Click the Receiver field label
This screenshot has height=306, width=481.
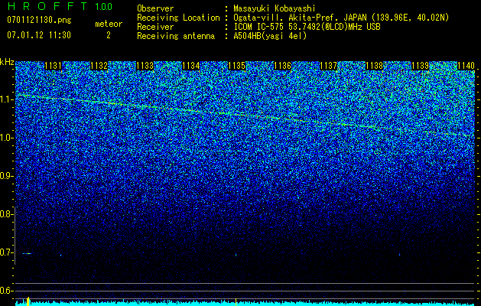(x=155, y=27)
